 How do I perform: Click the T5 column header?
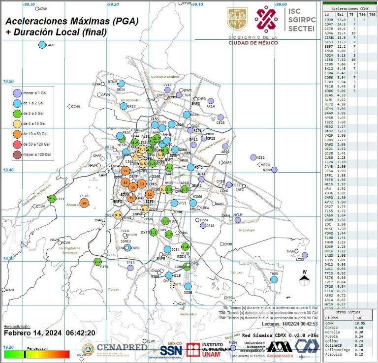click(351, 15)
